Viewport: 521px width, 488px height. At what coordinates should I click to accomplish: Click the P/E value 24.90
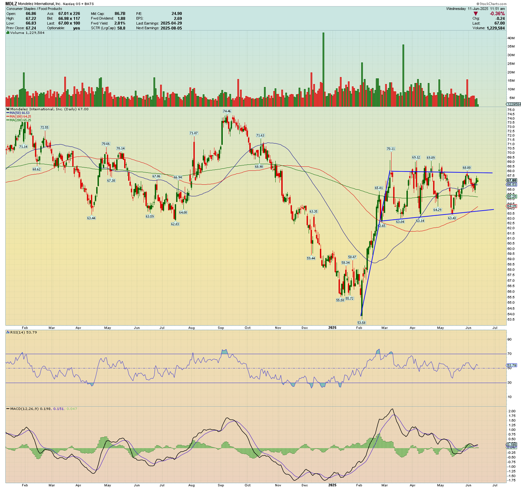[x=177, y=14]
